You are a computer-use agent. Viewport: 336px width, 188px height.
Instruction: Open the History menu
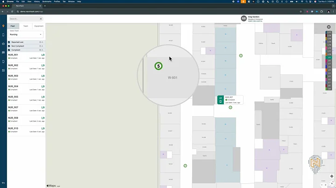(x=37, y=1)
